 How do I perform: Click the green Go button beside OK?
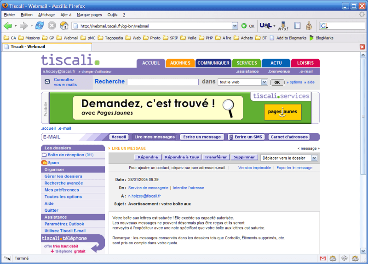(244, 26)
